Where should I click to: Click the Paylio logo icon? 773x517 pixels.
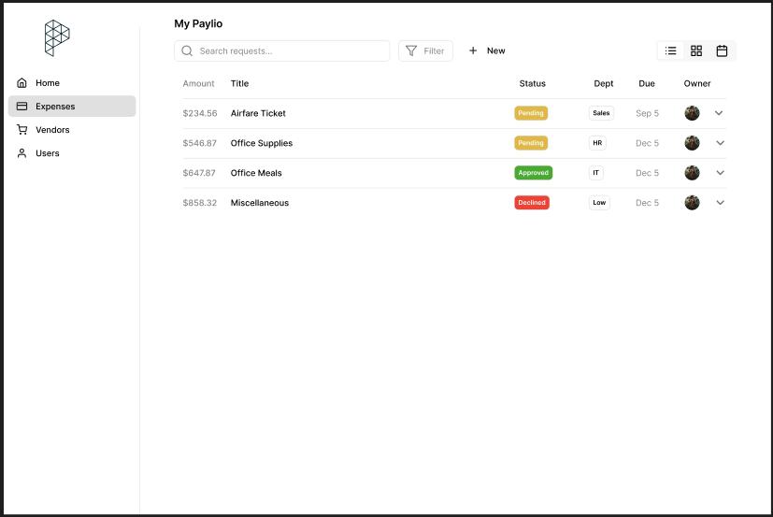[57, 37]
